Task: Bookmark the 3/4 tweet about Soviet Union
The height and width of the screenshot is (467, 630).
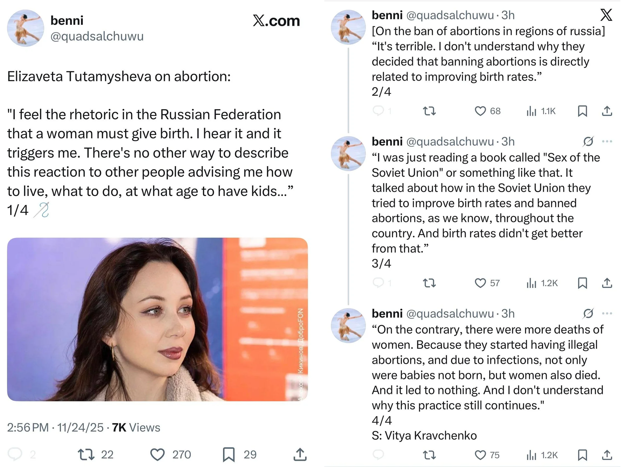Action: 582,283
